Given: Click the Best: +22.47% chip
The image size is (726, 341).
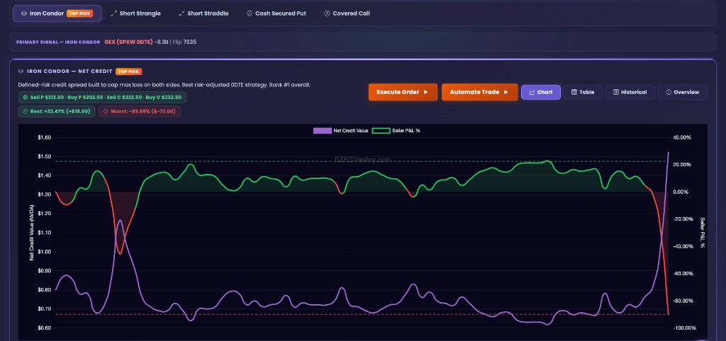Looking at the screenshot, I should tap(57, 111).
